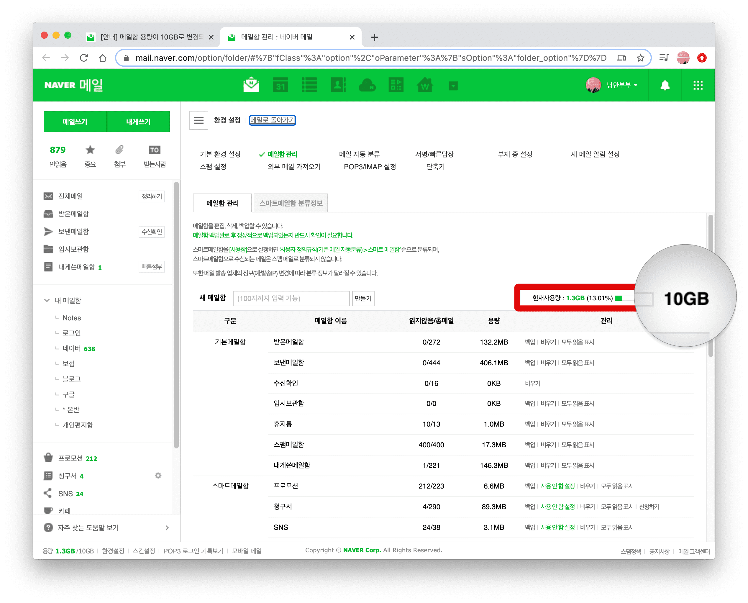Switch to 스마트메일함 분류정보 tab

pyautogui.click(x=291, y=203)
